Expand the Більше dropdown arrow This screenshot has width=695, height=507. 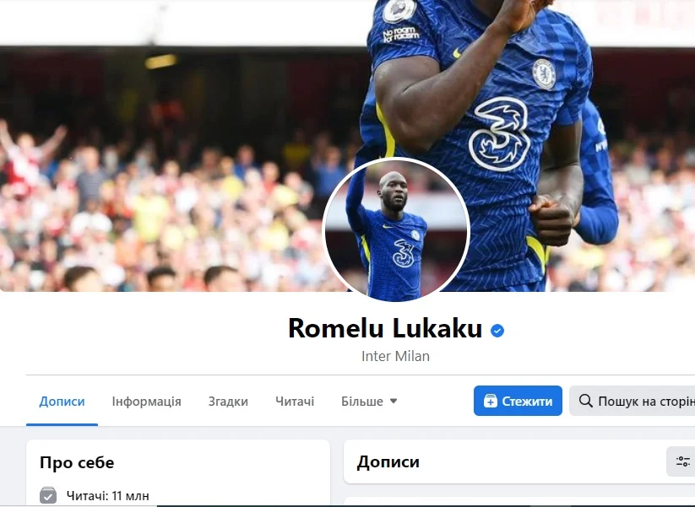tap(394, 402)
